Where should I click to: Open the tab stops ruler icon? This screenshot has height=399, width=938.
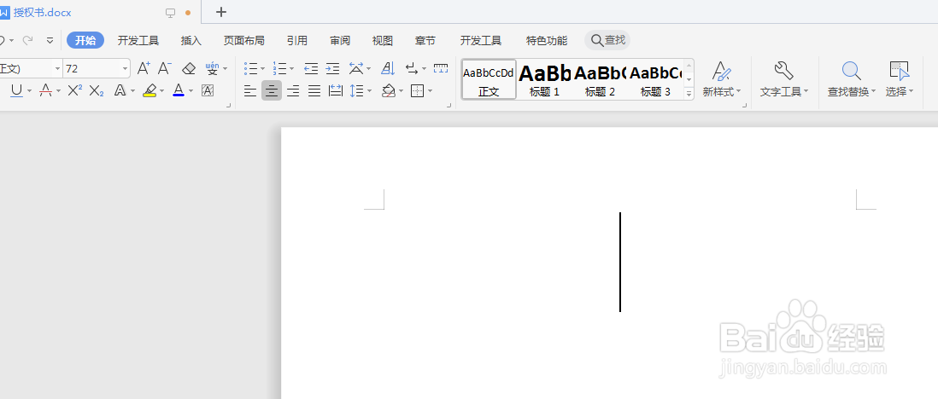pos(441,69)
